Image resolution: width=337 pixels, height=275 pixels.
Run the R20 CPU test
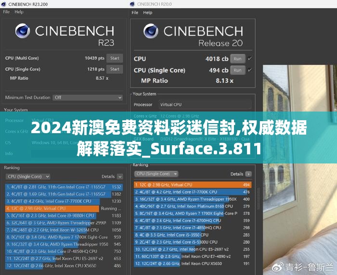pyautogui.click(x=237, y=59)
